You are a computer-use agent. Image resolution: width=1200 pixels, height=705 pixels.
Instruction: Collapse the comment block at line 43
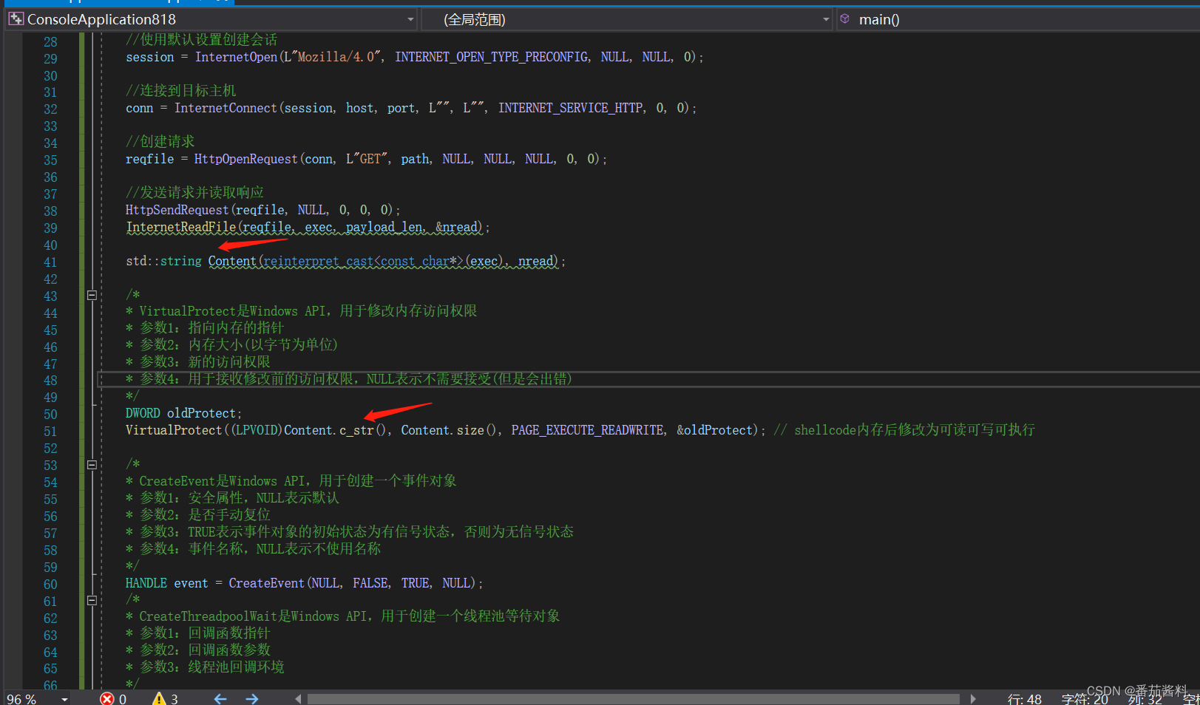click(92, 295)
